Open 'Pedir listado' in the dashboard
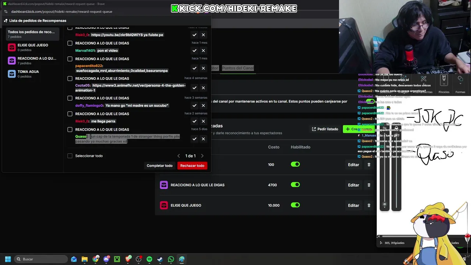This screenshot has width=471, height=265. pyautogui.click(x=325, y=129)
